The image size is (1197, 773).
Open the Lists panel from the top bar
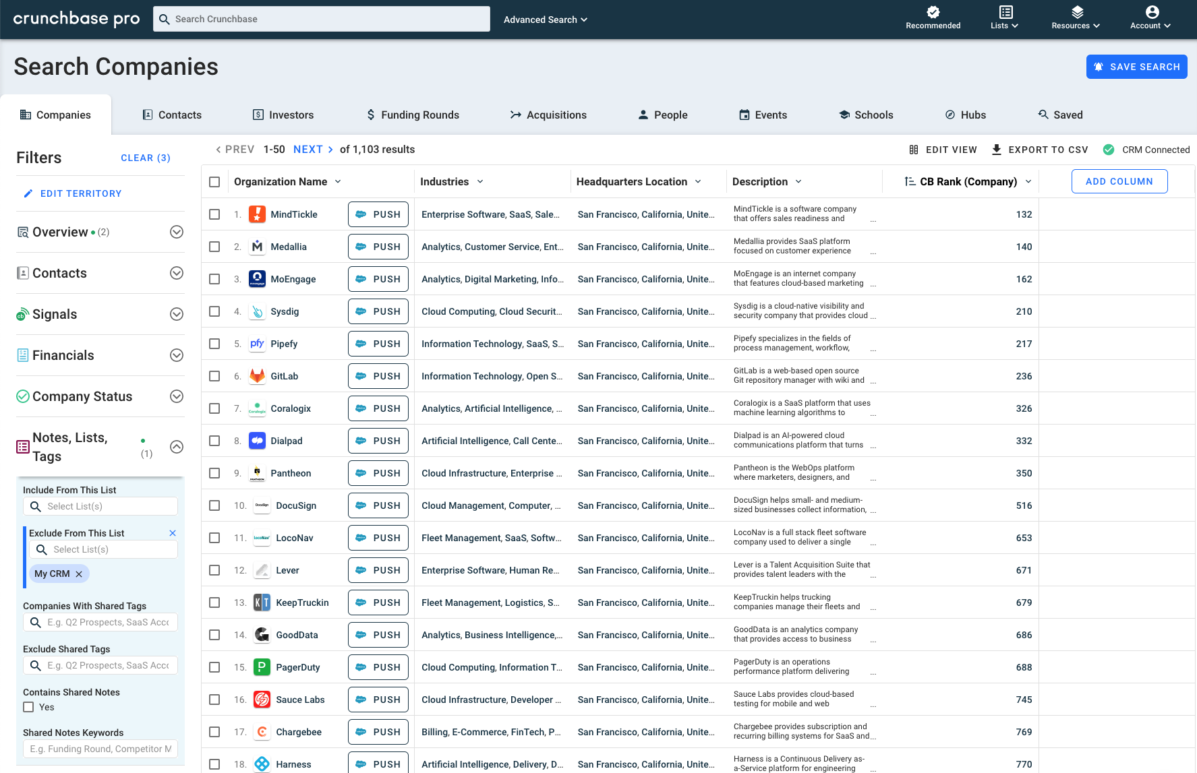(1004, 18)
